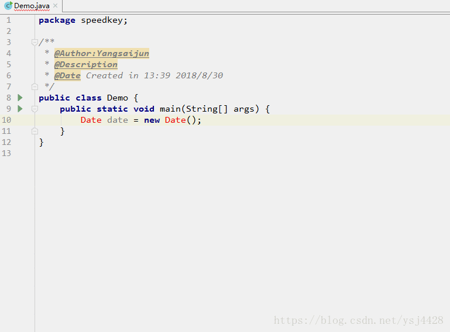Click the @Author:Yangsaijun tag
Image resolution: width=450 pixels, height=332 pixels.
(x=102, y=53)
